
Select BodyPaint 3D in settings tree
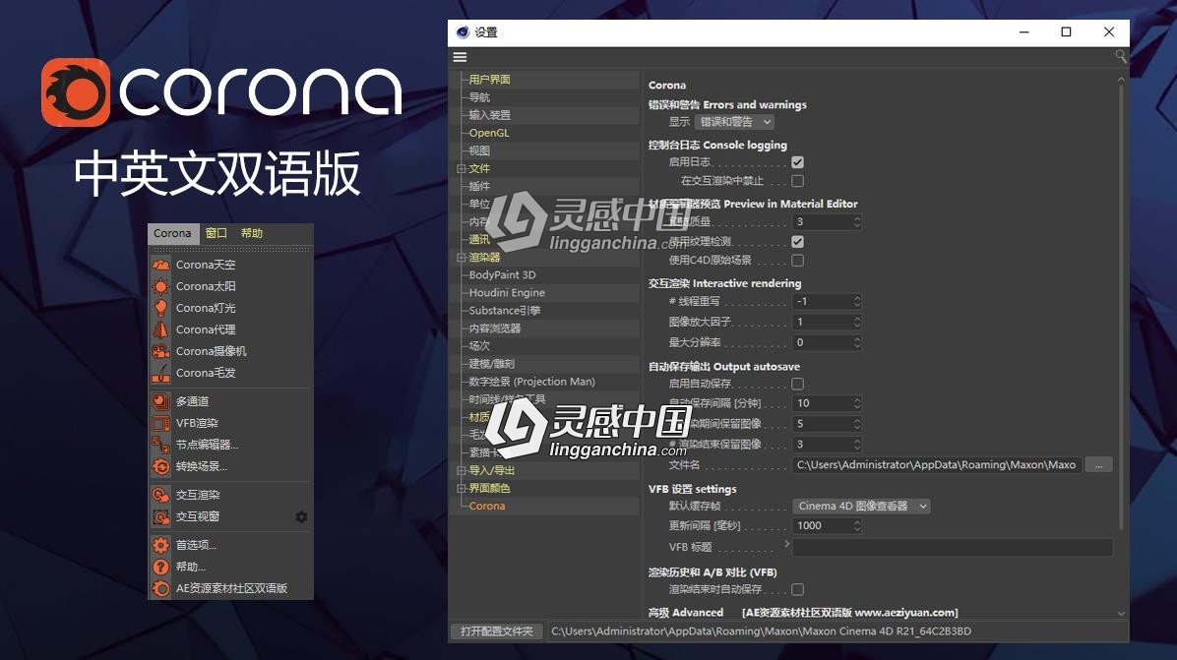pyautogui.click(x=502, y=275)
